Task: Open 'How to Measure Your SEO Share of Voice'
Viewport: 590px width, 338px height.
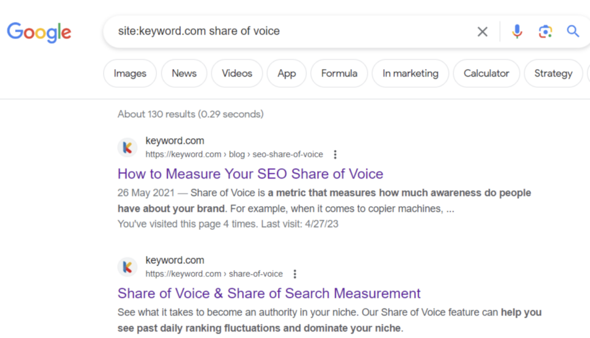Action: [250, 173]
